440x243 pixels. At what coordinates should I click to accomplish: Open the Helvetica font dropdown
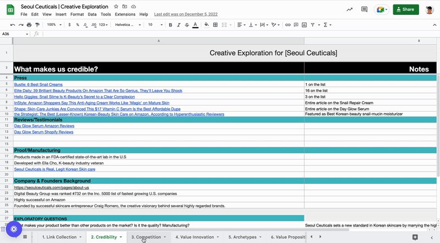[128, 25]
